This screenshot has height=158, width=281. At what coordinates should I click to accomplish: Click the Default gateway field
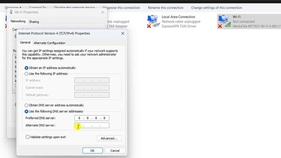tap(92, 95)
